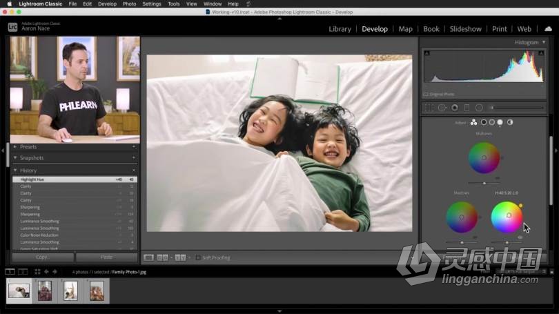
Task: Adjust Midtones only in Color Grading
Action: click(x=491, y=122)
